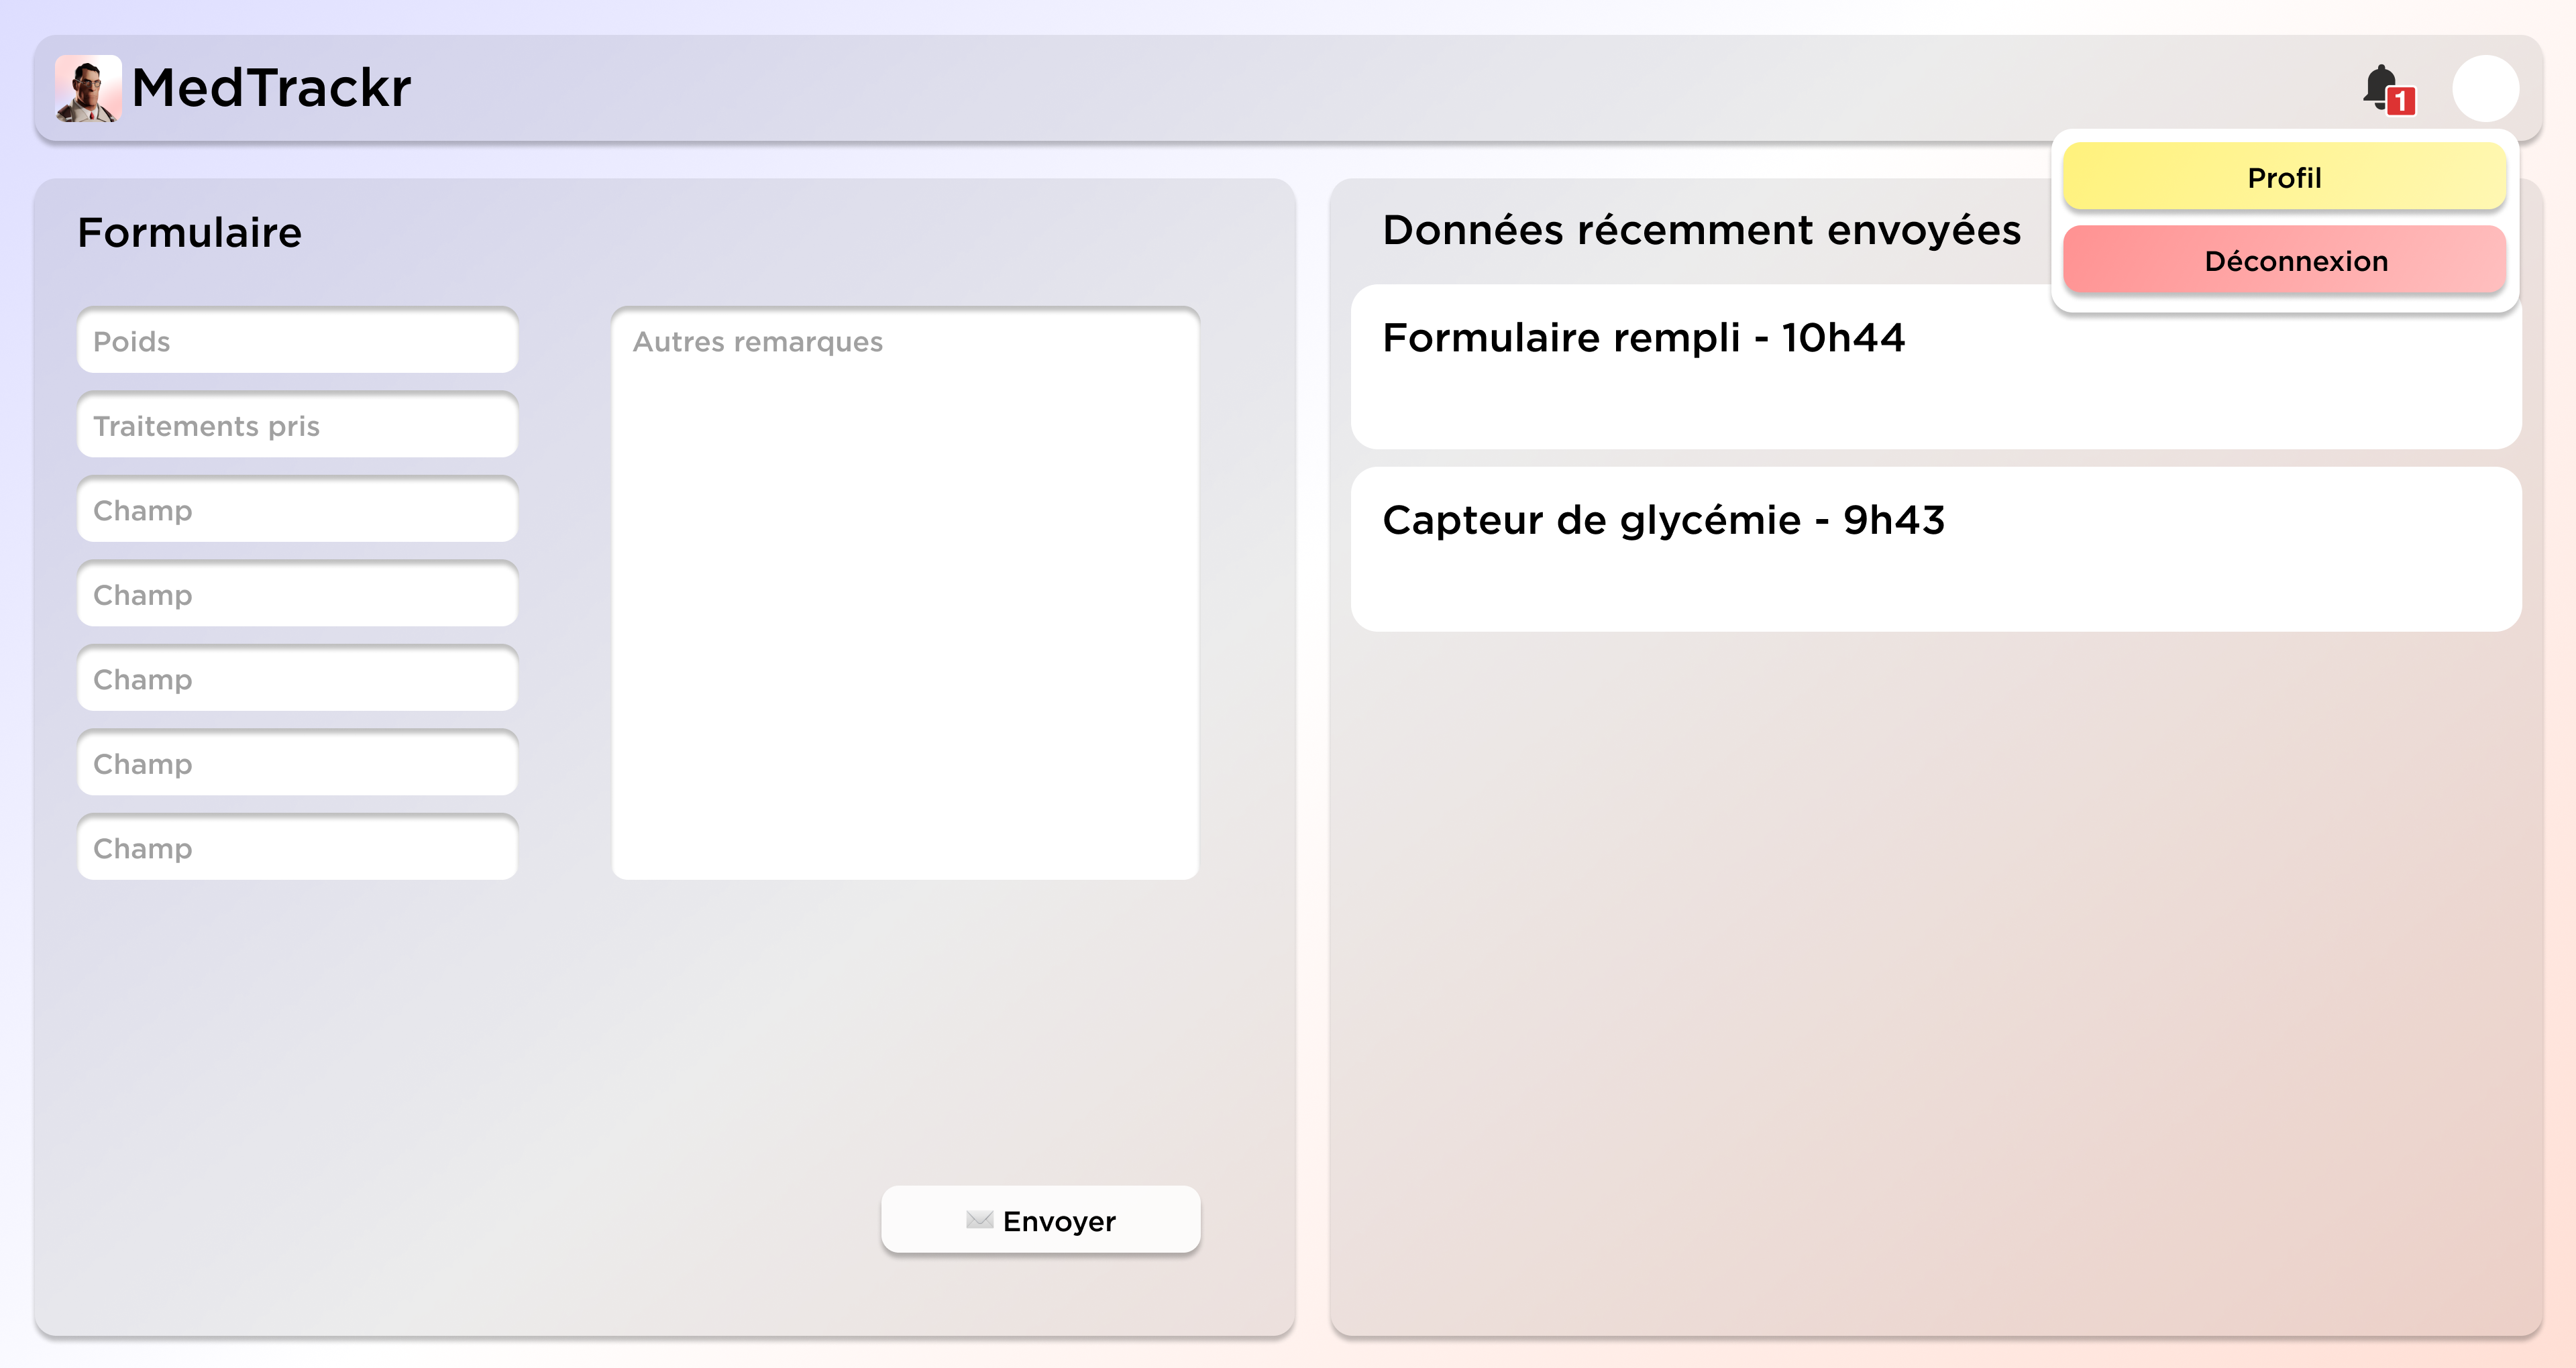The image size is (2576, 1368).
Task: Open the Capteur de glycémie - 9h43 entry
Action: click(x=1935, y=549)
